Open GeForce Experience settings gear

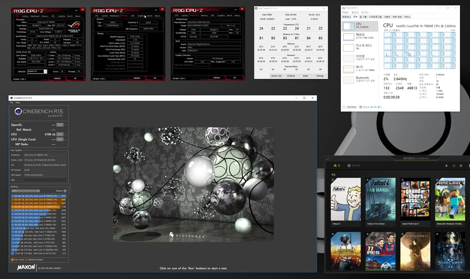coord(461,166)
